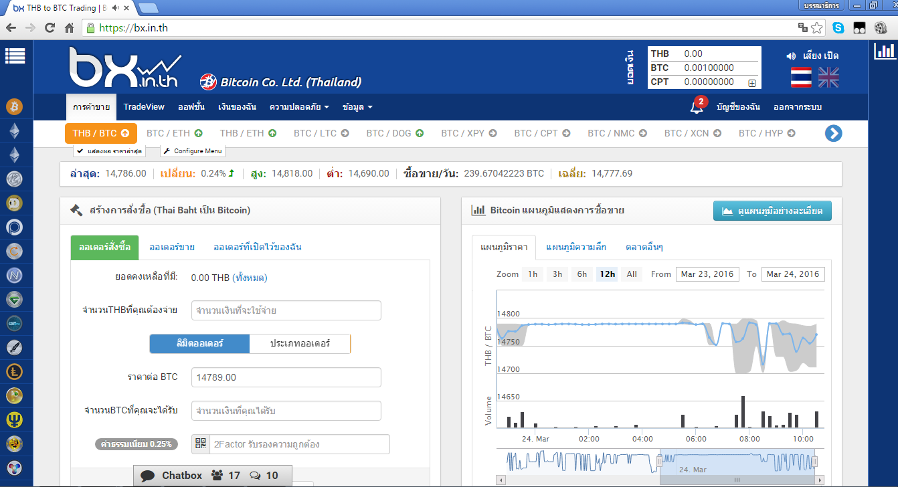This screenshot has height=487, width=898.
Task: Expand the ความปลอดภัย dropdown menu
Action: coord(299,107)
